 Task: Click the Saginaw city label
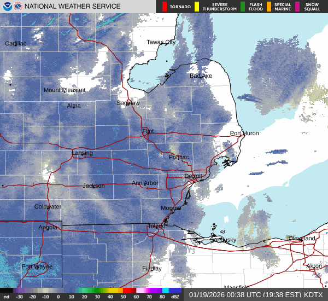coord(128,103)
